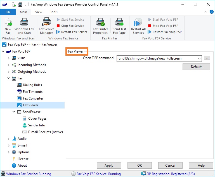
Task: Select Fax Viewer tree item
Action: [30, 105]
